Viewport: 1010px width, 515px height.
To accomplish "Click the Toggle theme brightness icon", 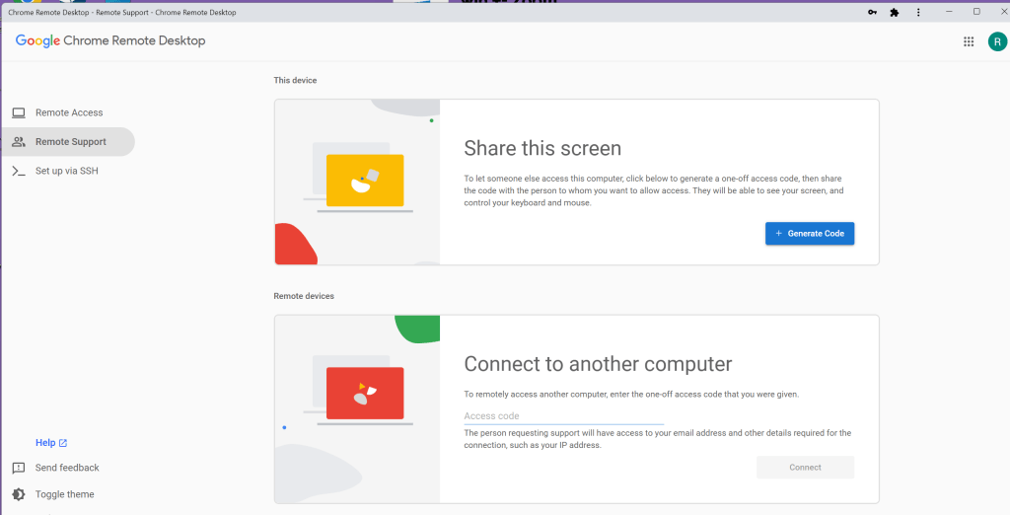I will (19, 494).
